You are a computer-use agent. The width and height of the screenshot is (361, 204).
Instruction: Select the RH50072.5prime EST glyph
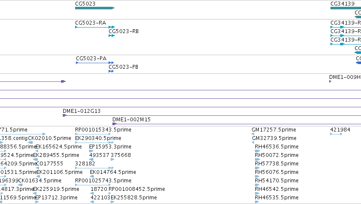pos(257,159)
